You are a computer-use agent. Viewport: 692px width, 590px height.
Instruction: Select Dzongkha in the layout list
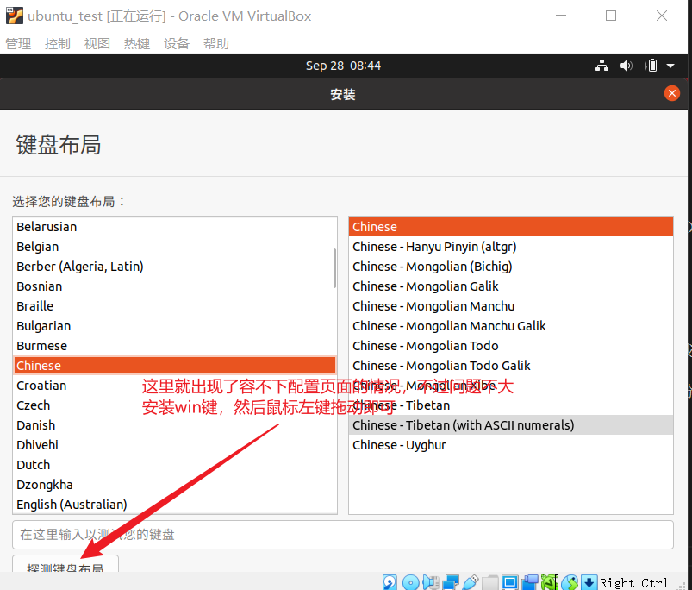[x=175, y=485]
